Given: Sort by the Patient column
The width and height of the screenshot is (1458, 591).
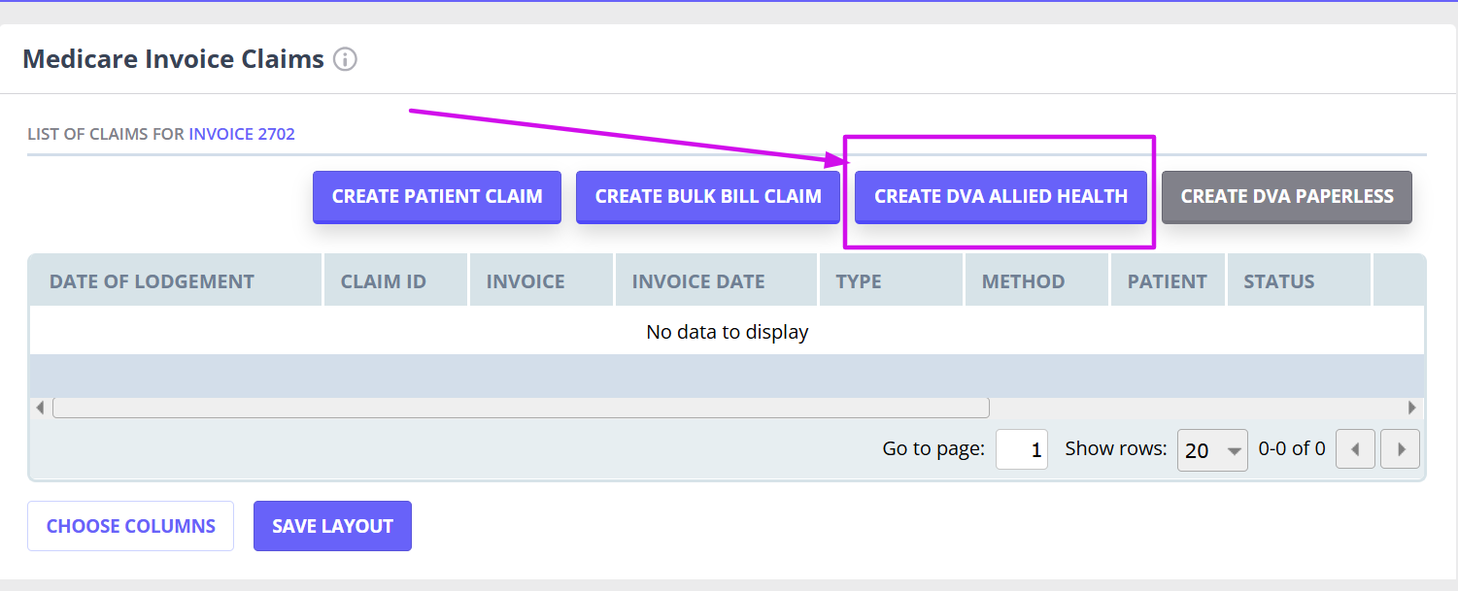Looking at the screenshot, I should point(1167,279).
